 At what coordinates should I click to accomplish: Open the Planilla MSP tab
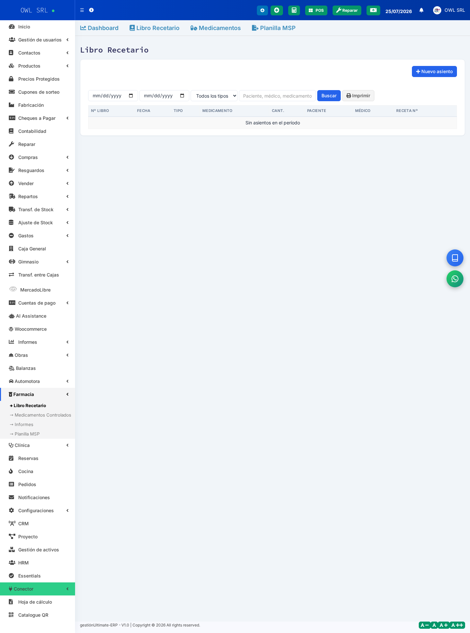tap(274, 28)
